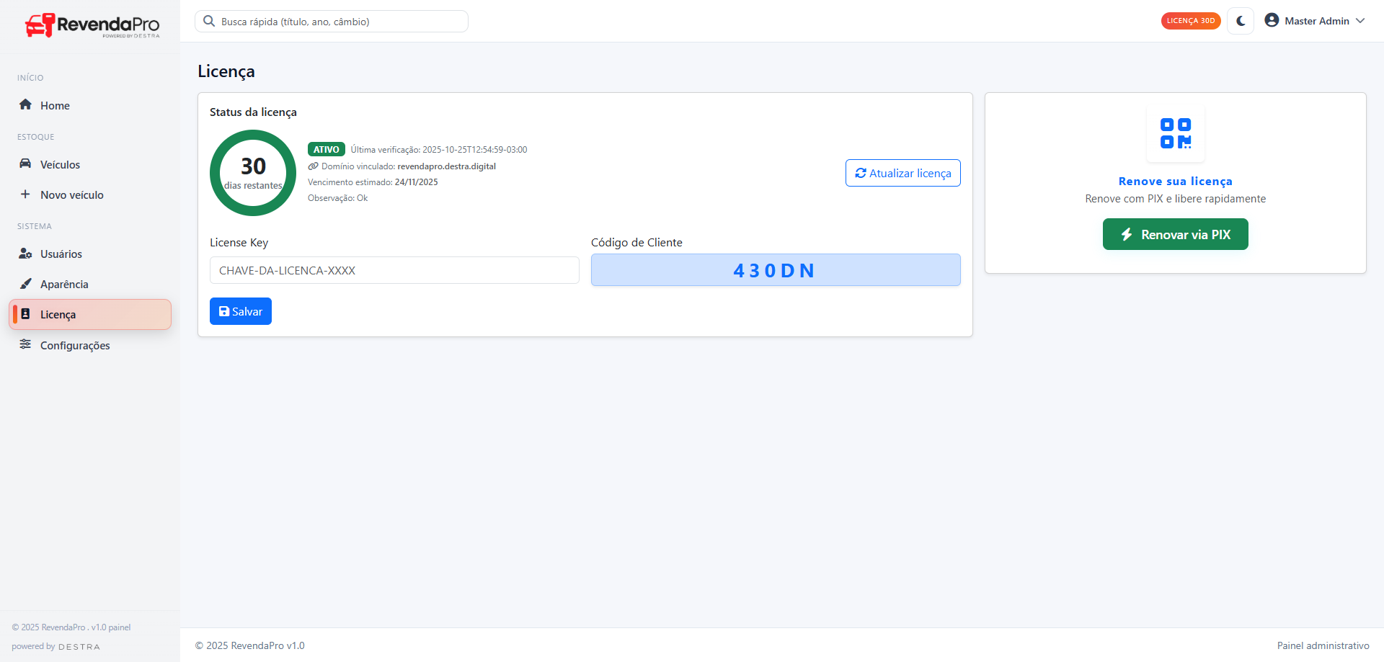1384x662 pixels.
Task: Go to Configurações in sidebar
Action: coord(75,346)
